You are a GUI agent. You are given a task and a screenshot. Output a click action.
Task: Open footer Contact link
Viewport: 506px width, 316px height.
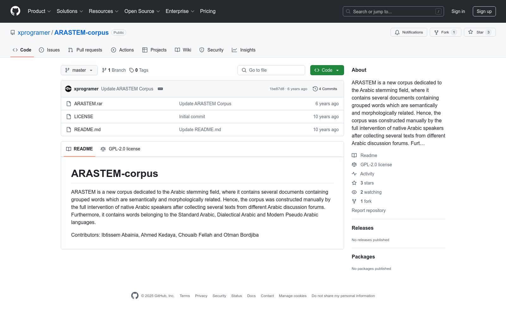[x=267, y=296]
